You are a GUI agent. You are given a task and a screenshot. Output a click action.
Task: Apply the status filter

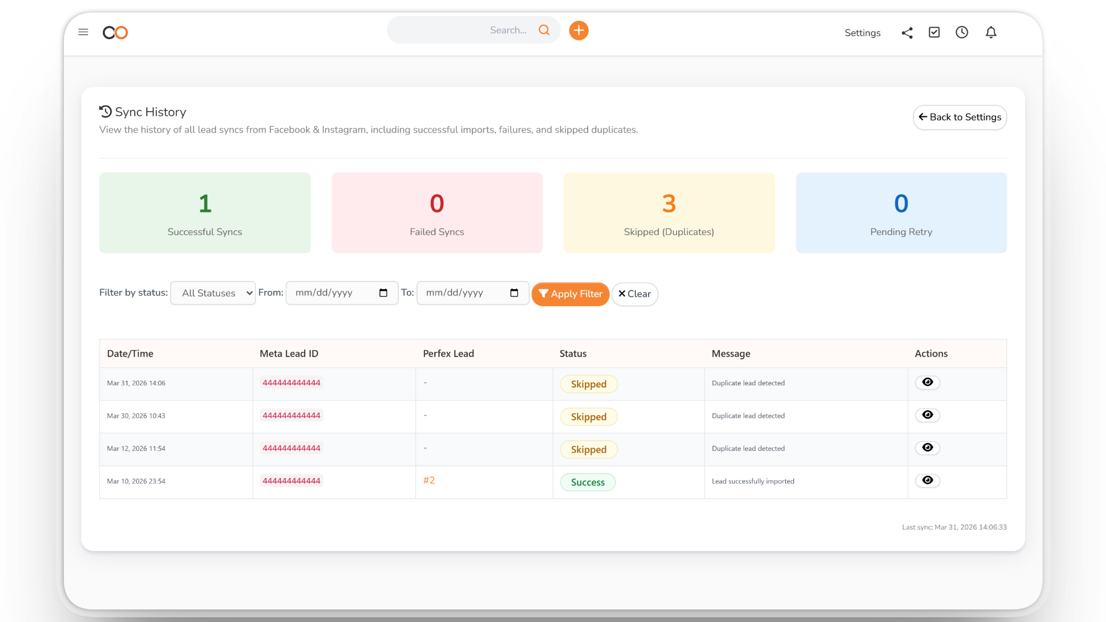(x=570, y=294)
